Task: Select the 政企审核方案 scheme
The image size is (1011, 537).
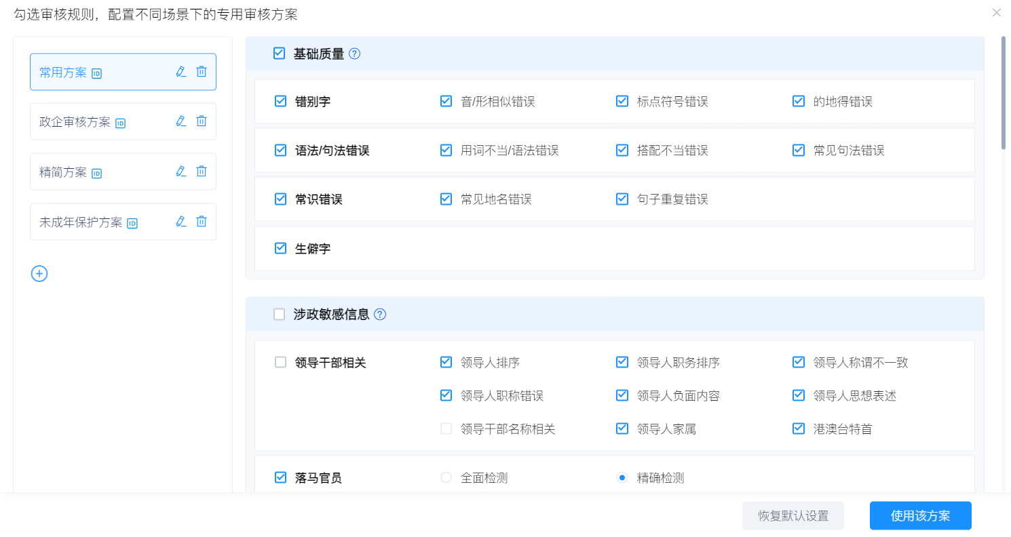Action: point(123,121)
